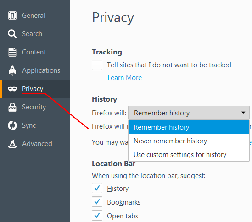Viewport: 252px width, 222px height.
Task: Follow the Learn More link
Action: pos(124,78)
